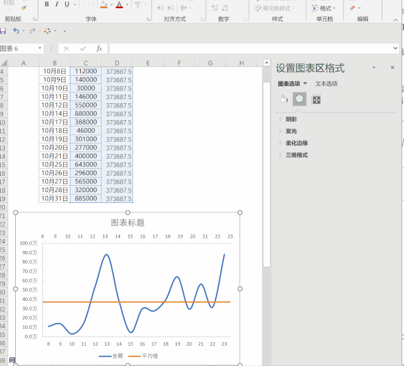
Task: Select the effects pentagon tab
Action: tap(299, 99)
